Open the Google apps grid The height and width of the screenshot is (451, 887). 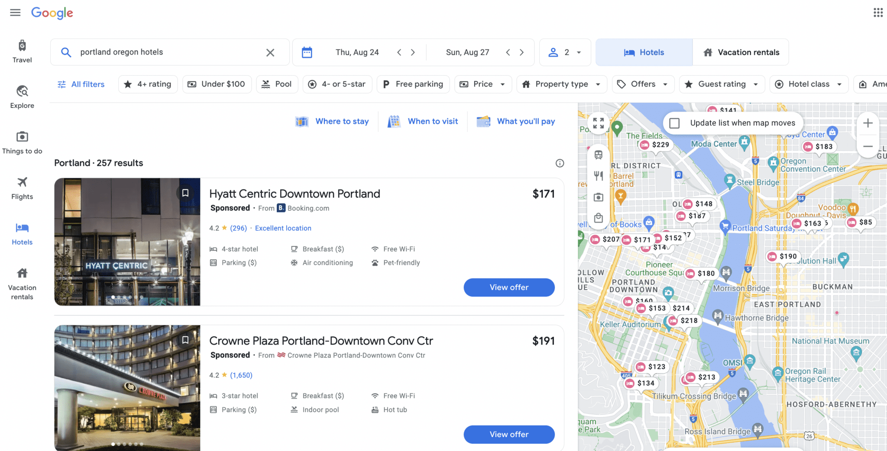[878, 12]
